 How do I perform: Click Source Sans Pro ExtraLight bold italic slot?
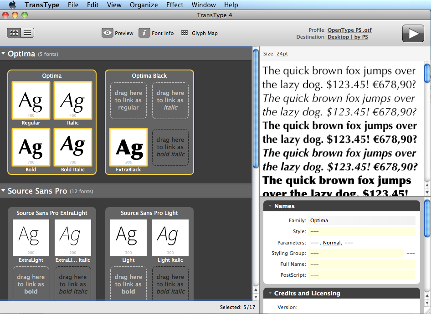click(x=73, y=284)
